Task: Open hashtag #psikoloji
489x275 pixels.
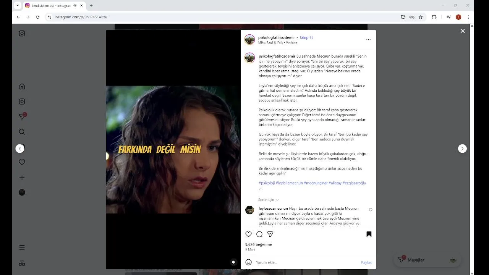Action: pos(267,183)
